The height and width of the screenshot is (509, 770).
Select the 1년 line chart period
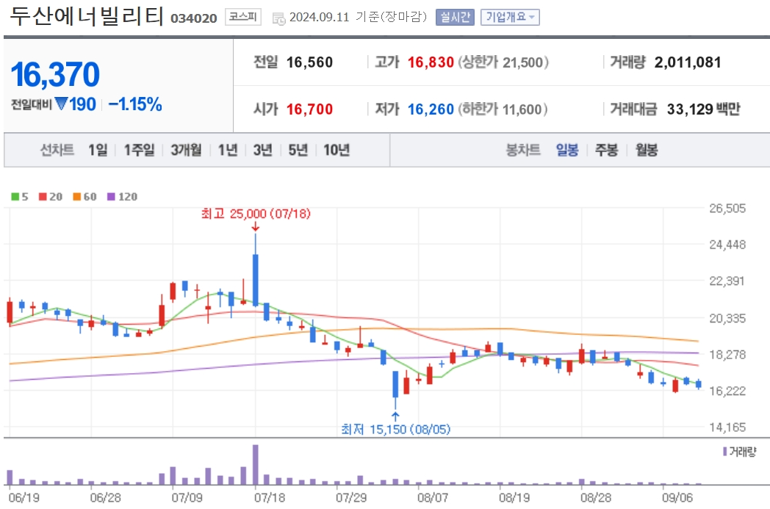pos(227,150)
